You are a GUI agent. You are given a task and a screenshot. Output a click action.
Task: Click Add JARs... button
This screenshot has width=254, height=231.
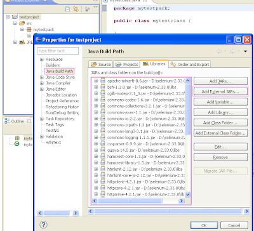tap(220, 81)
